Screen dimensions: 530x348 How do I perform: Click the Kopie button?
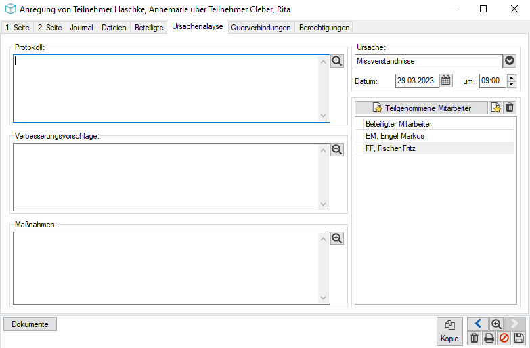click(x=449, y=331)
